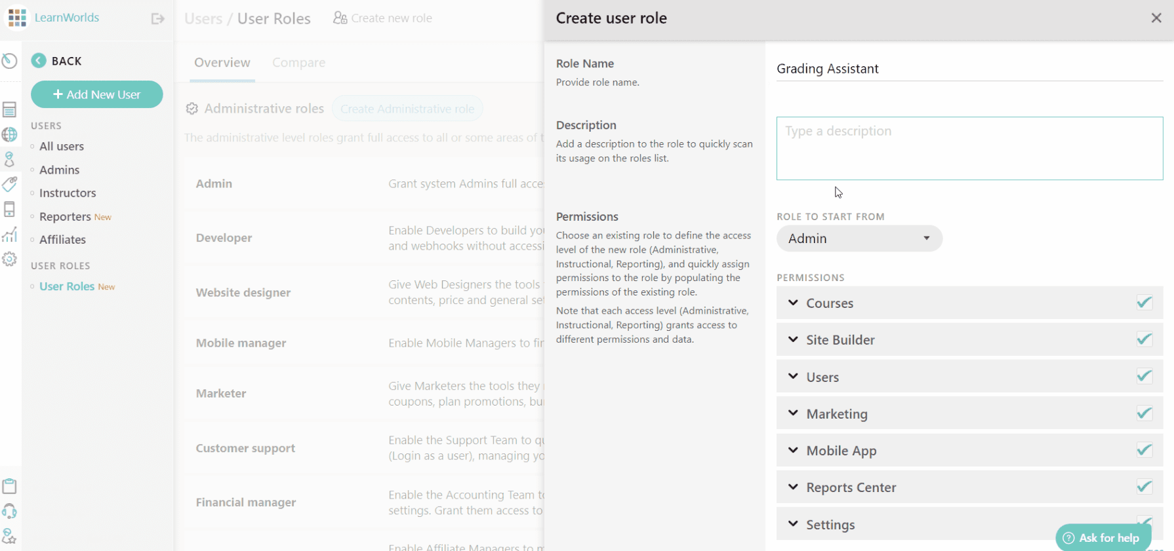Expand the Reports Center permissions section
Screen dimensions: 1174x551
pyautogui.click(x=794, y=487)
